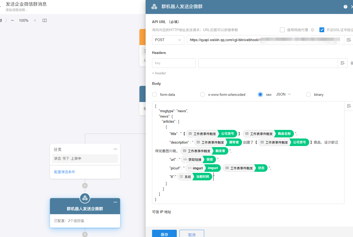Open the 分支 node more options menu
This screenshot has height=237, width=353.
(115, 149)
